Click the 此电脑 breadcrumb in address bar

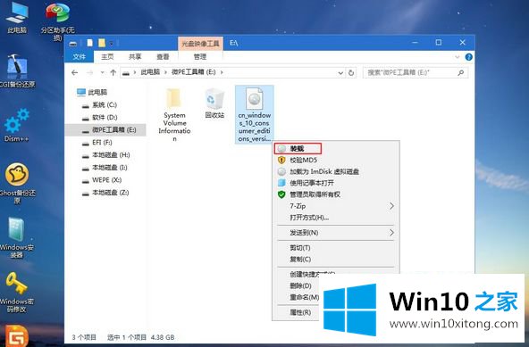(x=150, y=72)
